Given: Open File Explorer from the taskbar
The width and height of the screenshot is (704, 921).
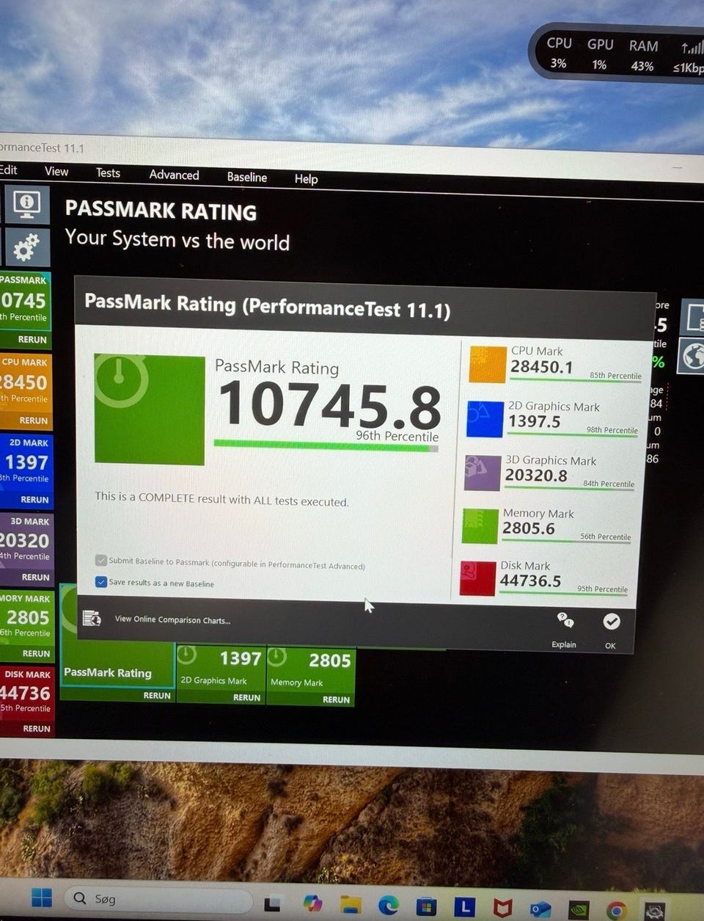Looking at the screenshot, I should [351, 905].
